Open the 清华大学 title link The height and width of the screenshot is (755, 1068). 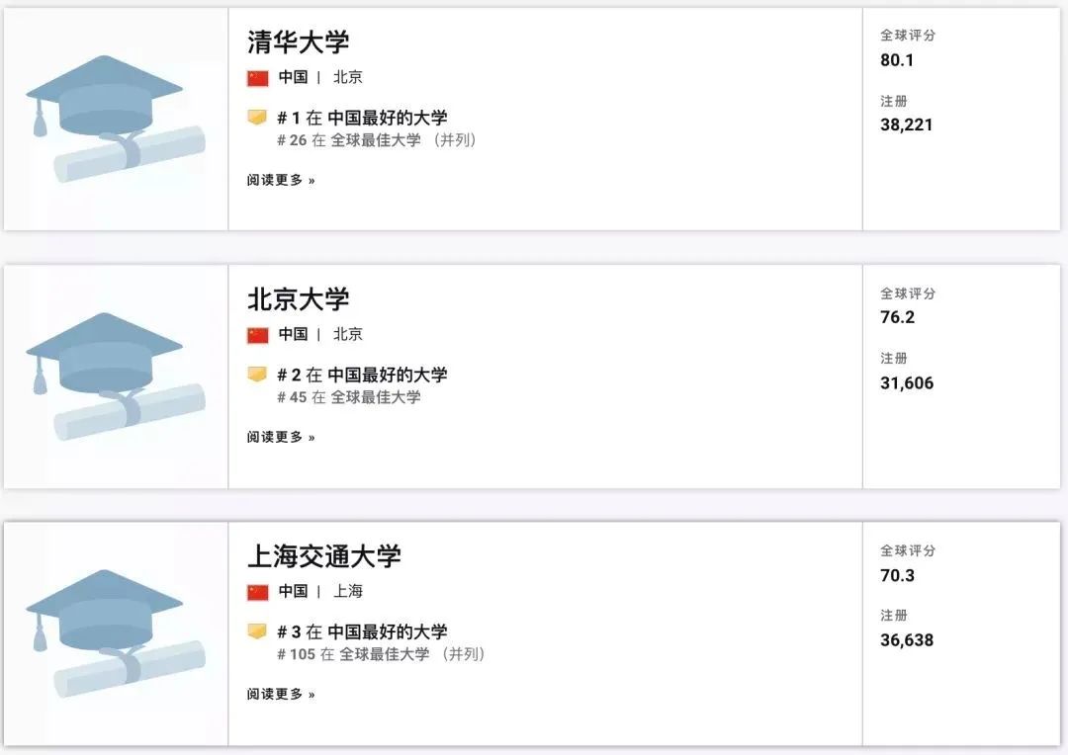pos(299,42)
